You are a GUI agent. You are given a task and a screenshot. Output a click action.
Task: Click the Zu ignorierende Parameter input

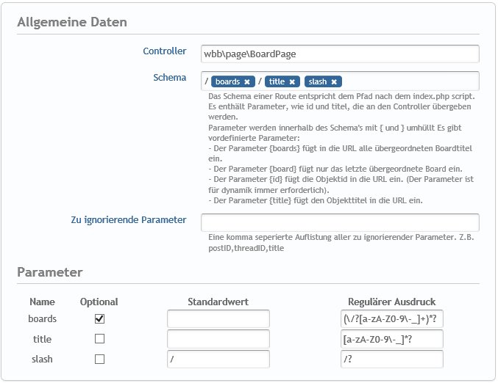(340, 222)
